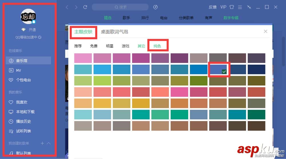This screenshot has height=159, width=286.
Task: Switch to 有声 tab
Action: pos(208,18)
